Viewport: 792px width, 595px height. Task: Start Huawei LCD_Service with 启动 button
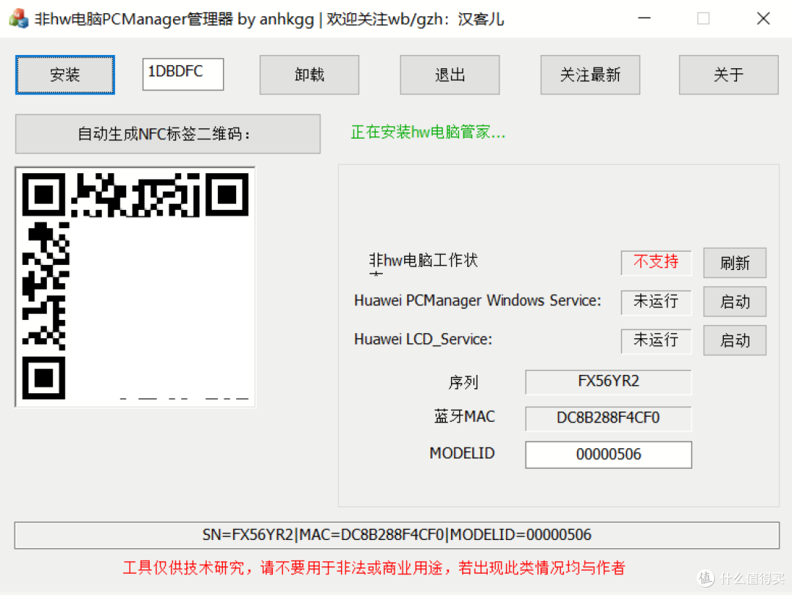click(x=734, y=340)
